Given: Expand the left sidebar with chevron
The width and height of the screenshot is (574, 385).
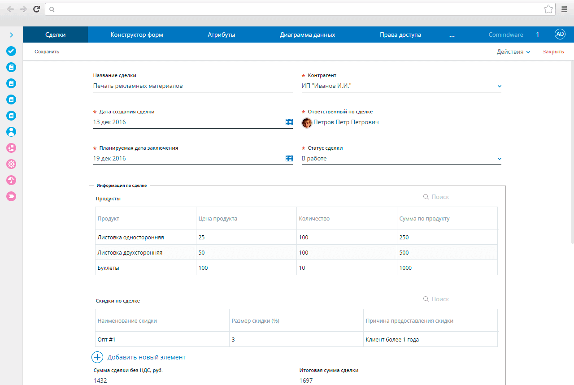Looking at the screenshot, I should [11, 35].
